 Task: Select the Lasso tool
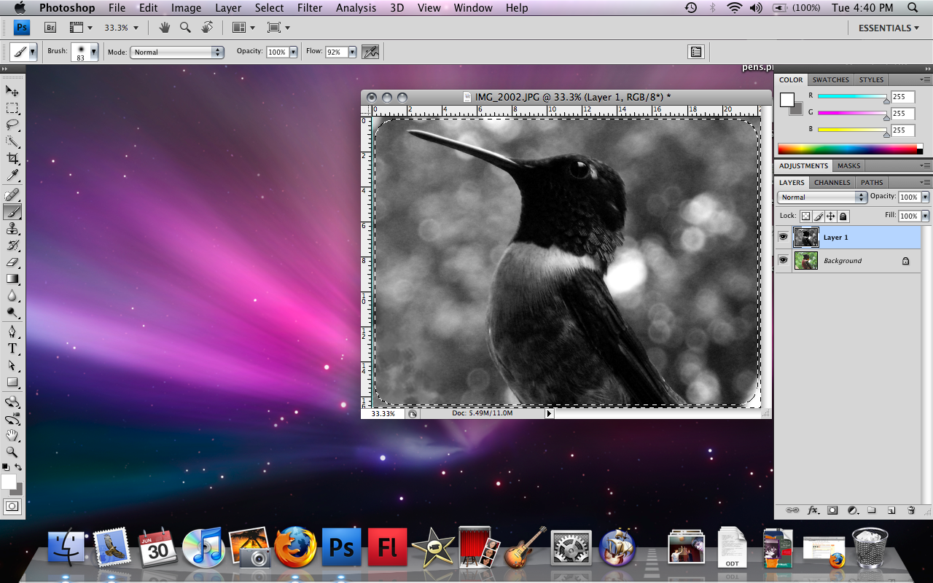coord(12,125)
